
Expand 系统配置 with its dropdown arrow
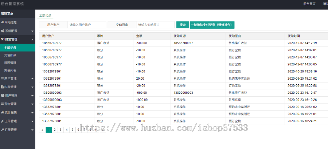click(32, 31)
